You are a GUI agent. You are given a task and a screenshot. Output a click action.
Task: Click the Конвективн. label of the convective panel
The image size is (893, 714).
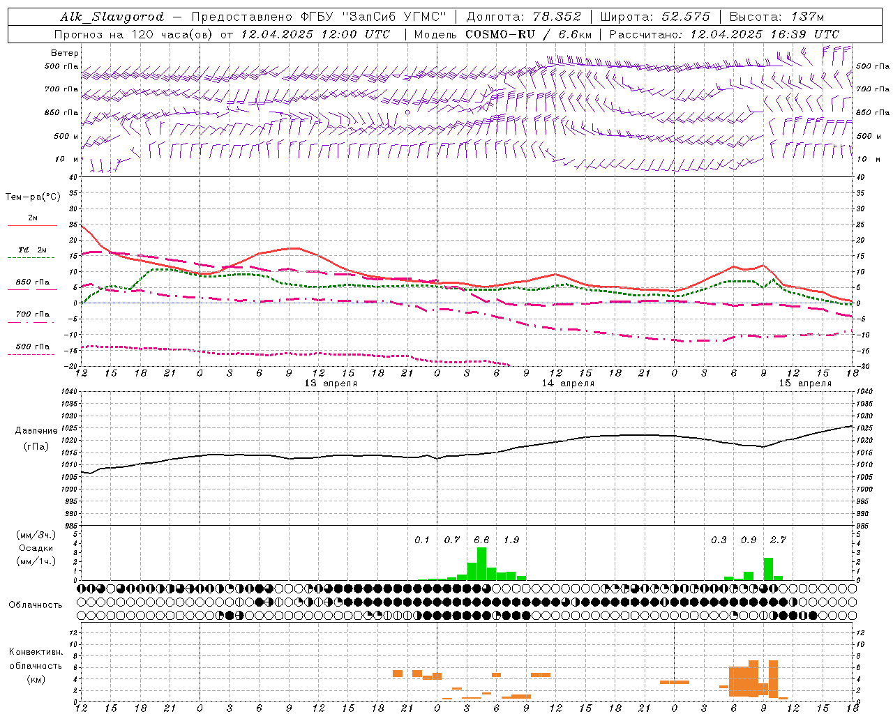(36, 652)
